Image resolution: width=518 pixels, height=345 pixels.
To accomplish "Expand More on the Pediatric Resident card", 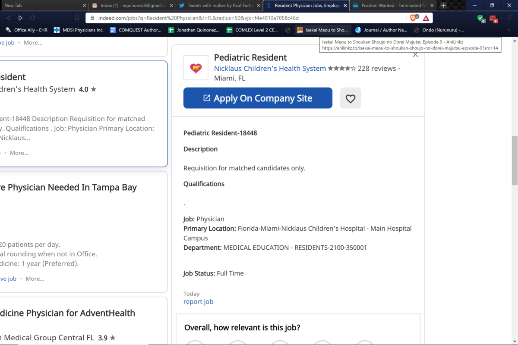I will click(x=19, y=153).
